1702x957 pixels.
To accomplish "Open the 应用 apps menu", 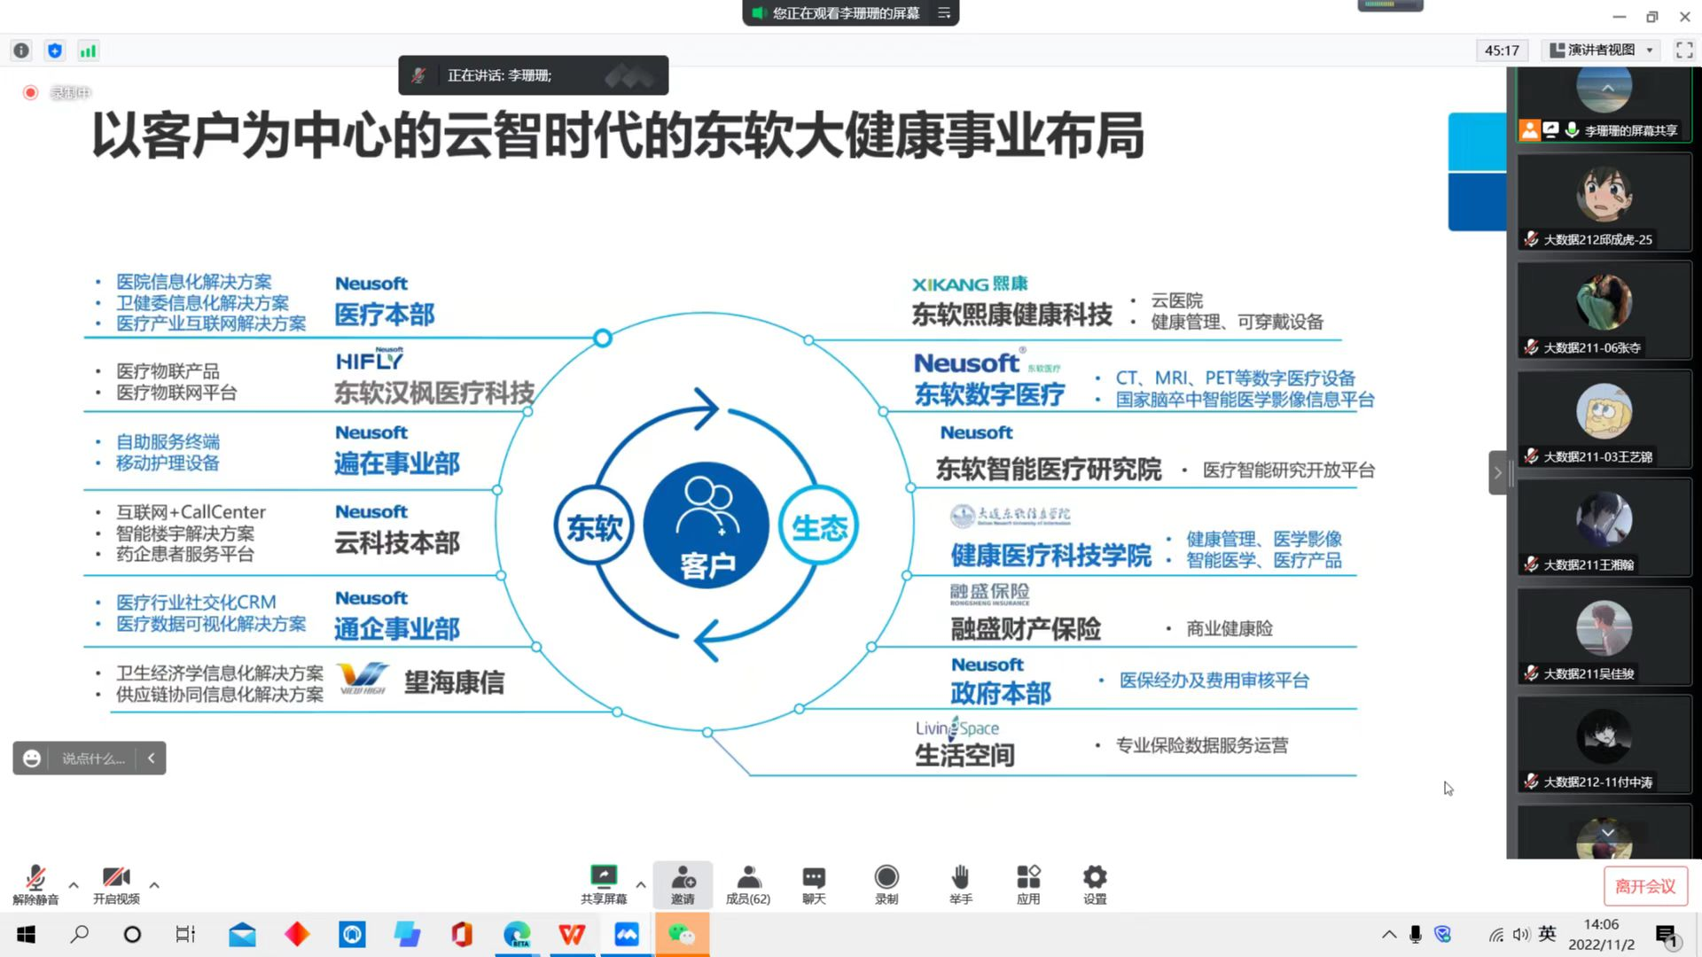I will click(x=1028, y=884).
